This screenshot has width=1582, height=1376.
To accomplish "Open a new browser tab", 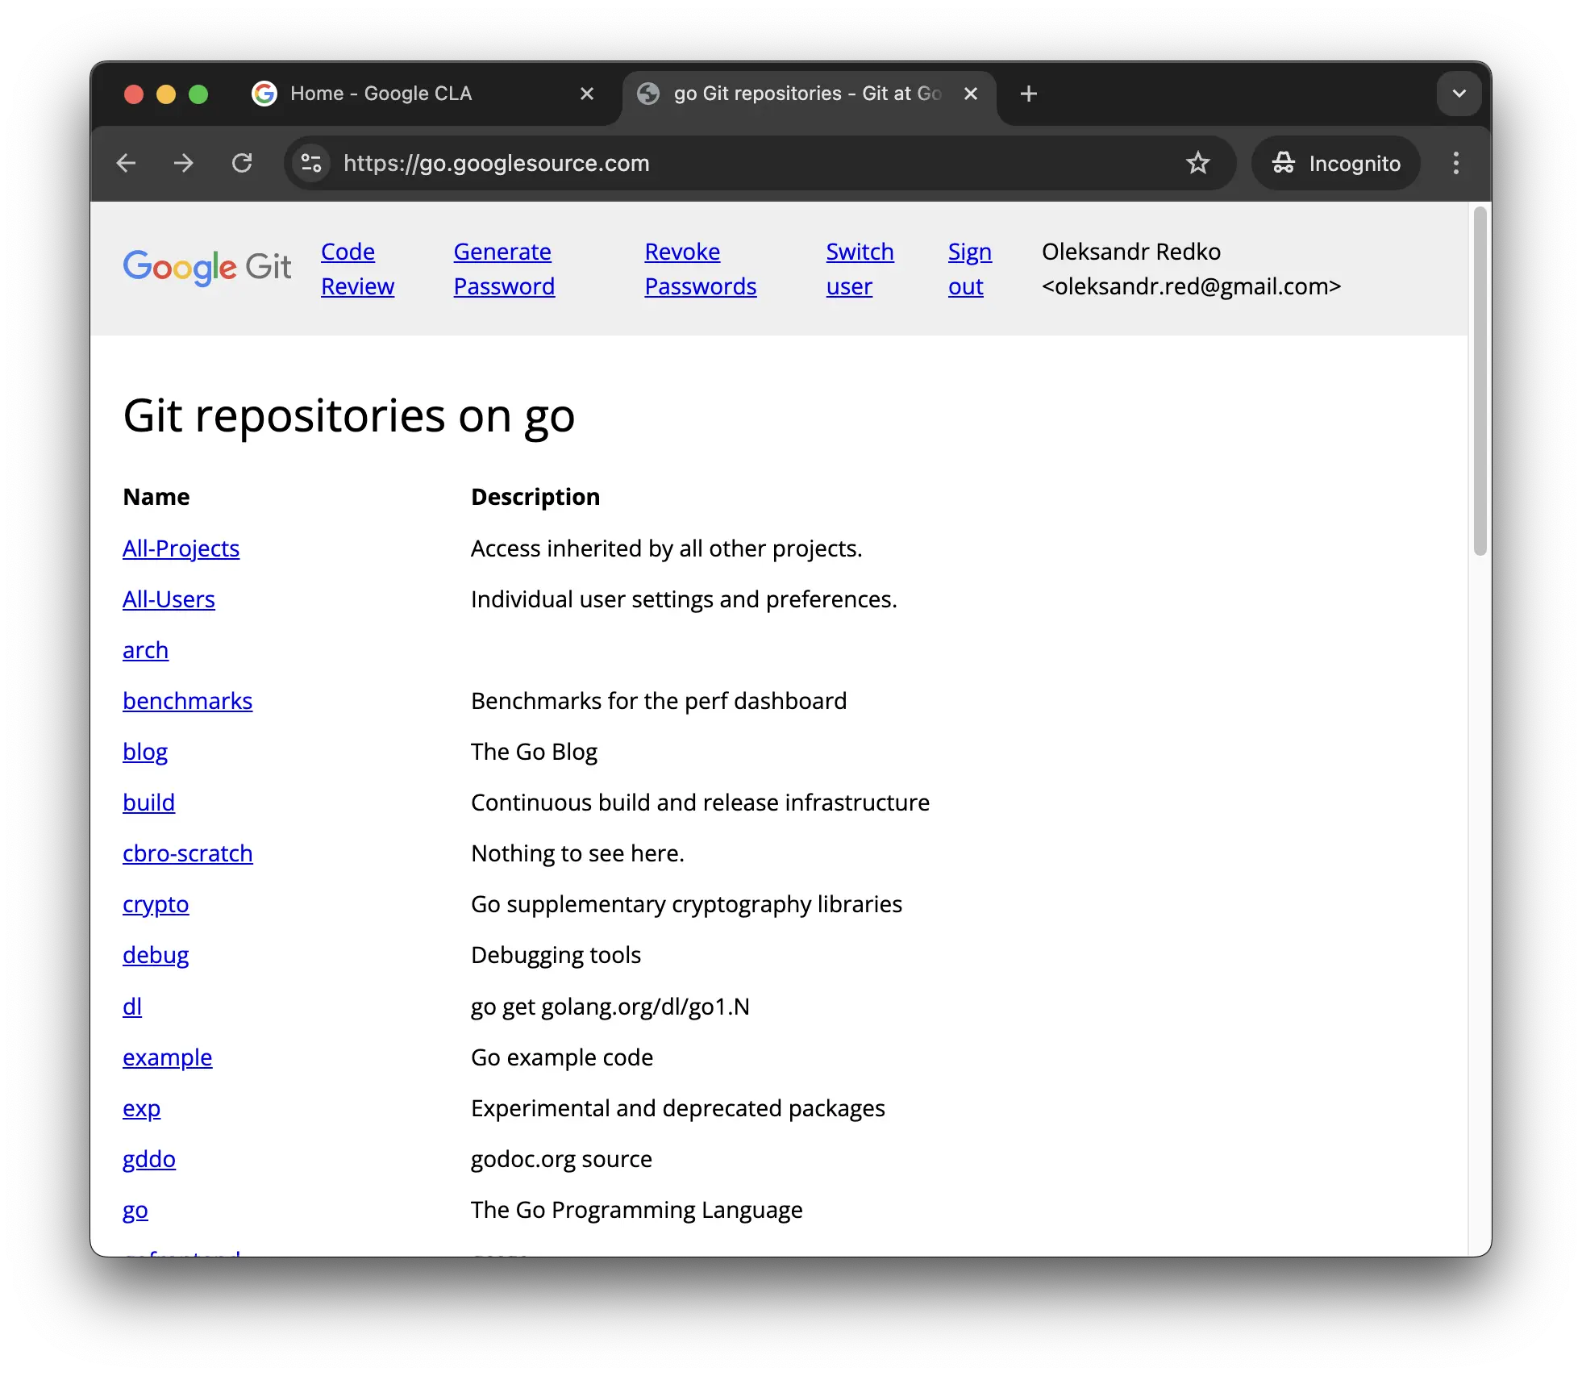I will 1028,94.
